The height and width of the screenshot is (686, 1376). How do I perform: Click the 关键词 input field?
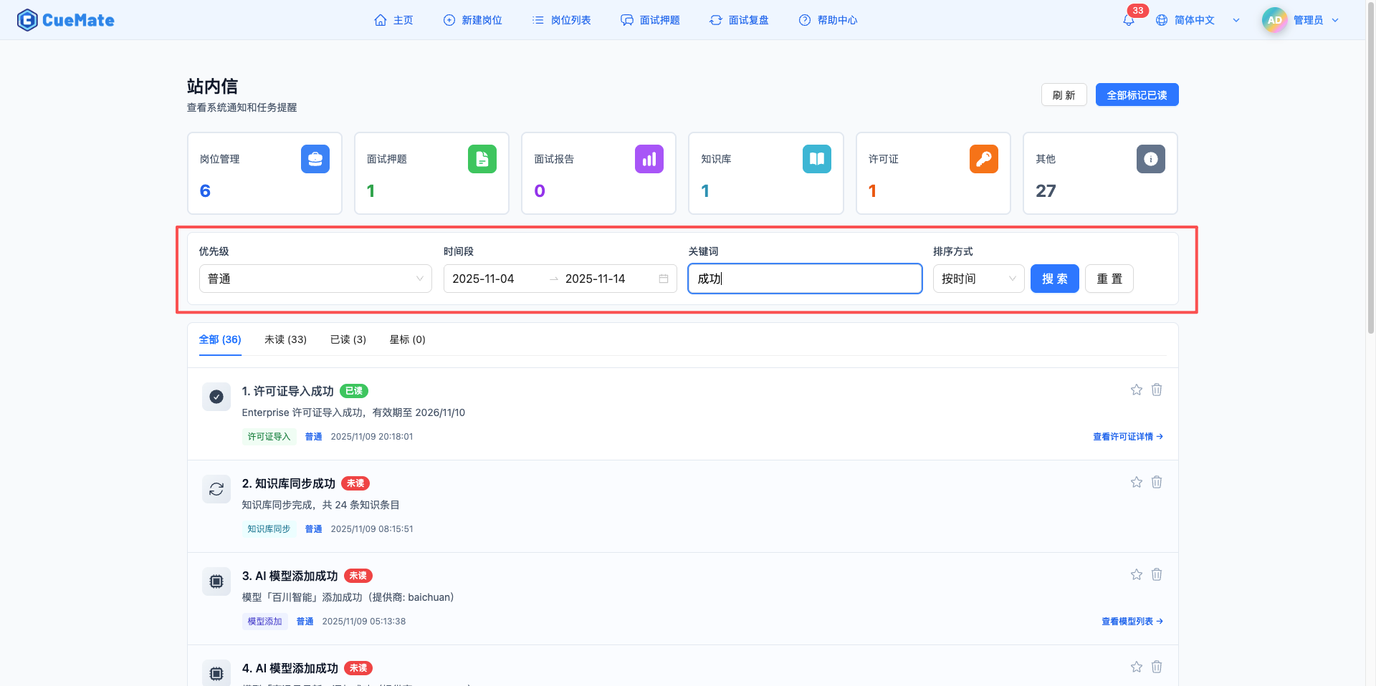tap(804, 279)
